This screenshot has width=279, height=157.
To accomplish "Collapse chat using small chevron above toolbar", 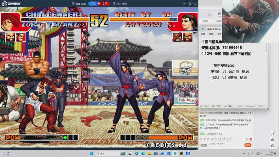I will tap(251, 133).
